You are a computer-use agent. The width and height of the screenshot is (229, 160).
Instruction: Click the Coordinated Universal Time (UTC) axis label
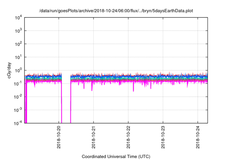(116, 156)
